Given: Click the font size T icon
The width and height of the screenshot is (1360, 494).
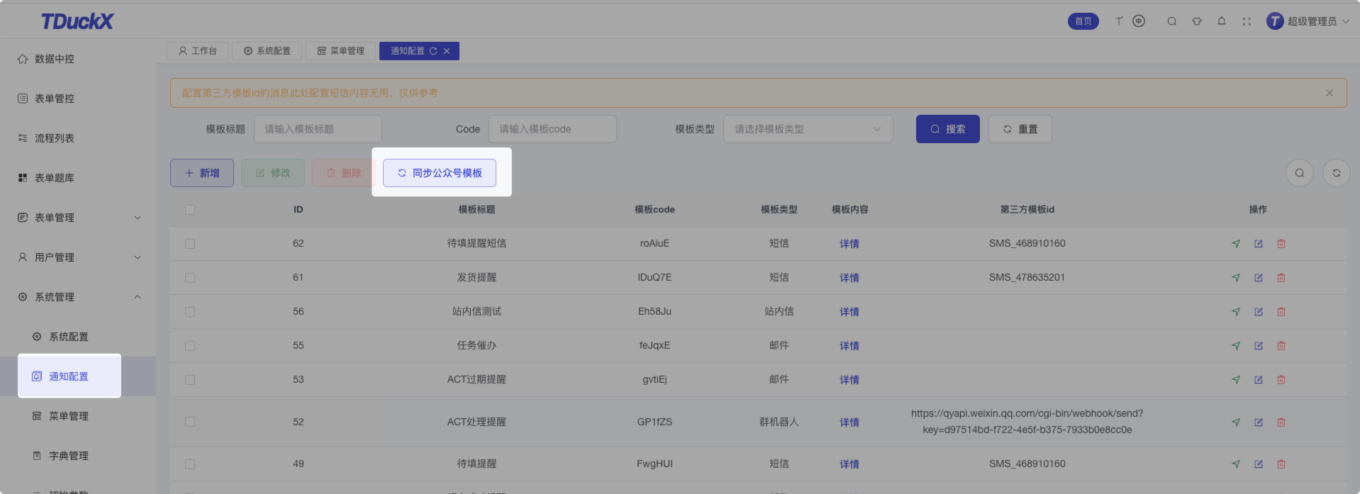Looking at the screenshot, I should pyautogui.click(x=1119, y=21).
